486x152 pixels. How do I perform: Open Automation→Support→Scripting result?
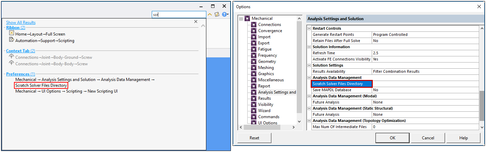coord(45,40)
